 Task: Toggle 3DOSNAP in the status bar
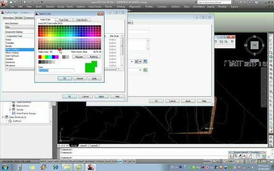[90, 161]
